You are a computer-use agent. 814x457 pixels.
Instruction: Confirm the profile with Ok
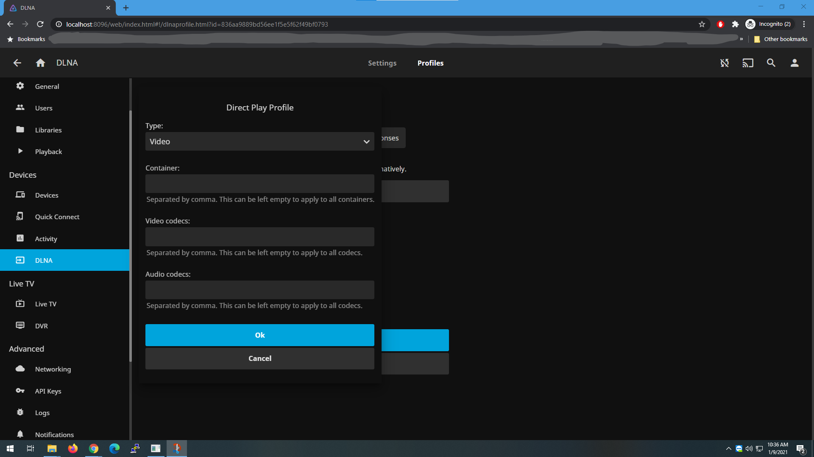259,335
